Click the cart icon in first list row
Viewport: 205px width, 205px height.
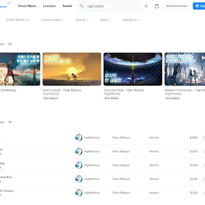click(x=204, y=138)
